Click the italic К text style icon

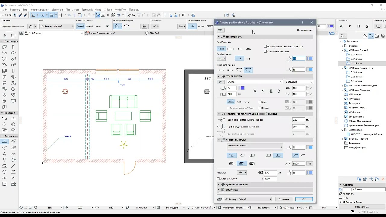tap(263, 91)
